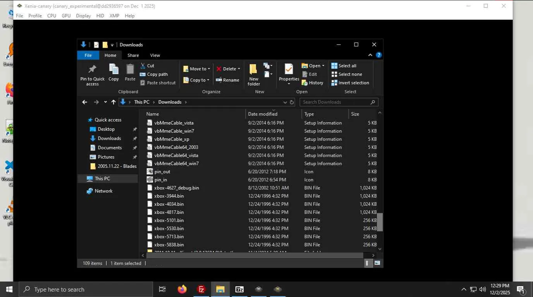533x297 pixels.
Task: Copy path of the selected file
Action: (x=154, y=74)
